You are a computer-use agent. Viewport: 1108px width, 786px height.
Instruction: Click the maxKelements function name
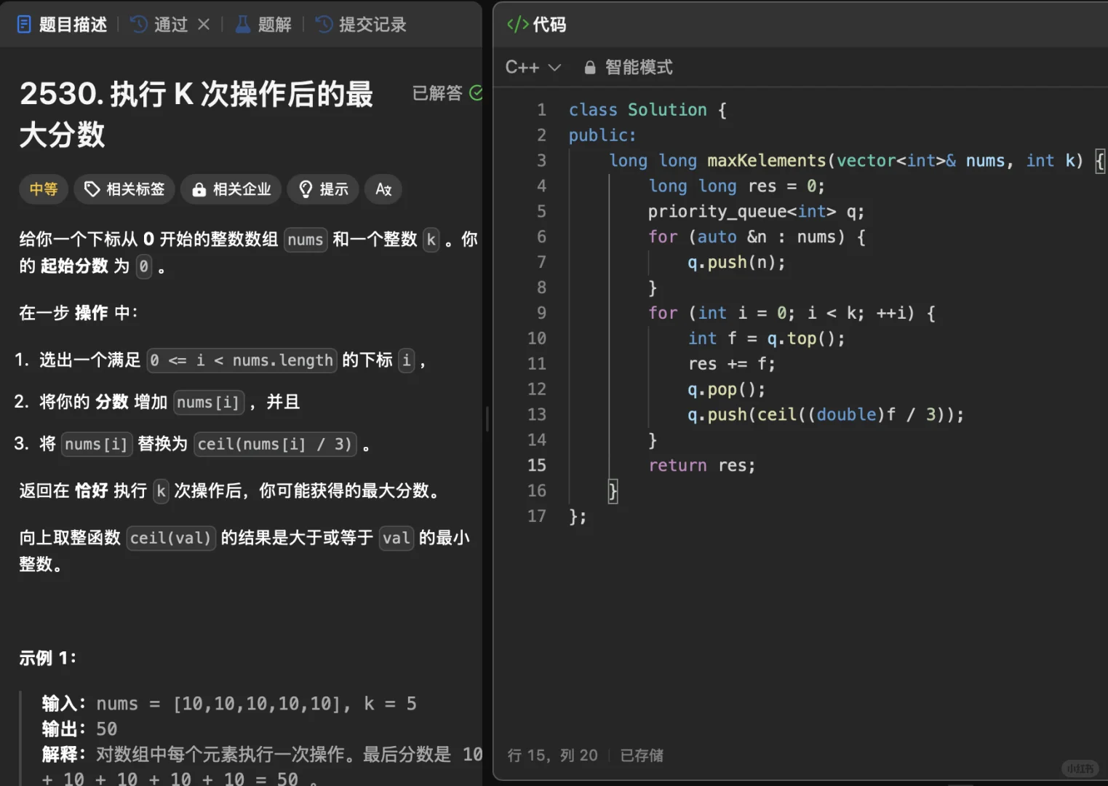767,161
